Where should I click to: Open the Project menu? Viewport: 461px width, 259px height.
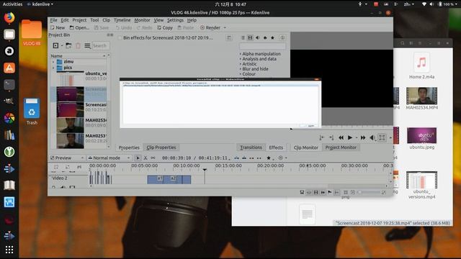click(79, 20)
